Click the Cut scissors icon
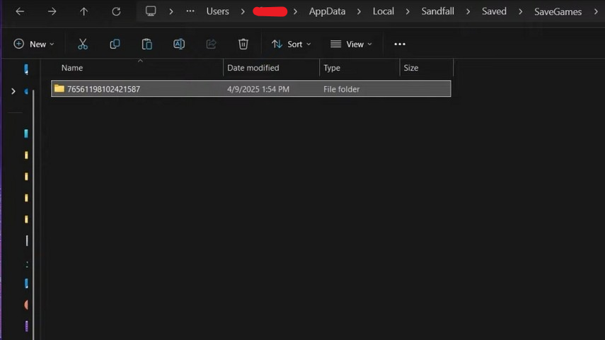This screenshot has height=340, width=605. (x=83, y=44)
